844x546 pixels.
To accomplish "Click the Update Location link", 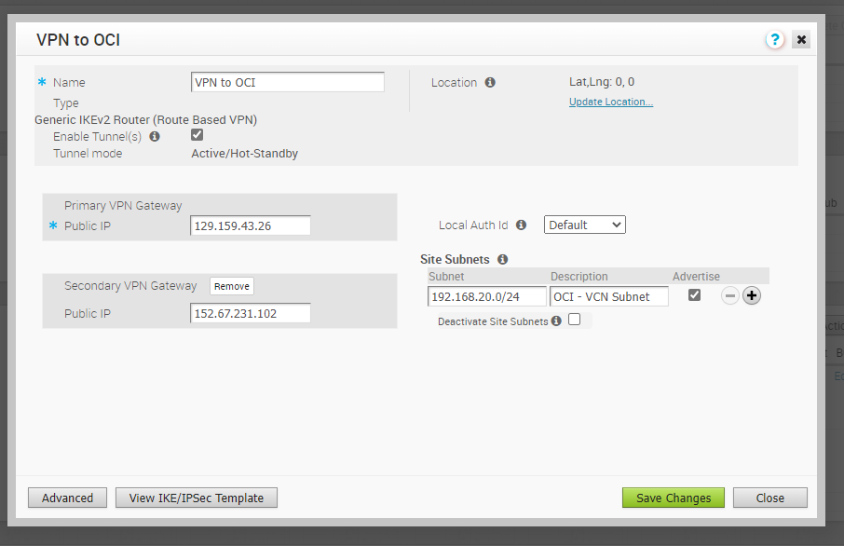I will coord(611,102).
